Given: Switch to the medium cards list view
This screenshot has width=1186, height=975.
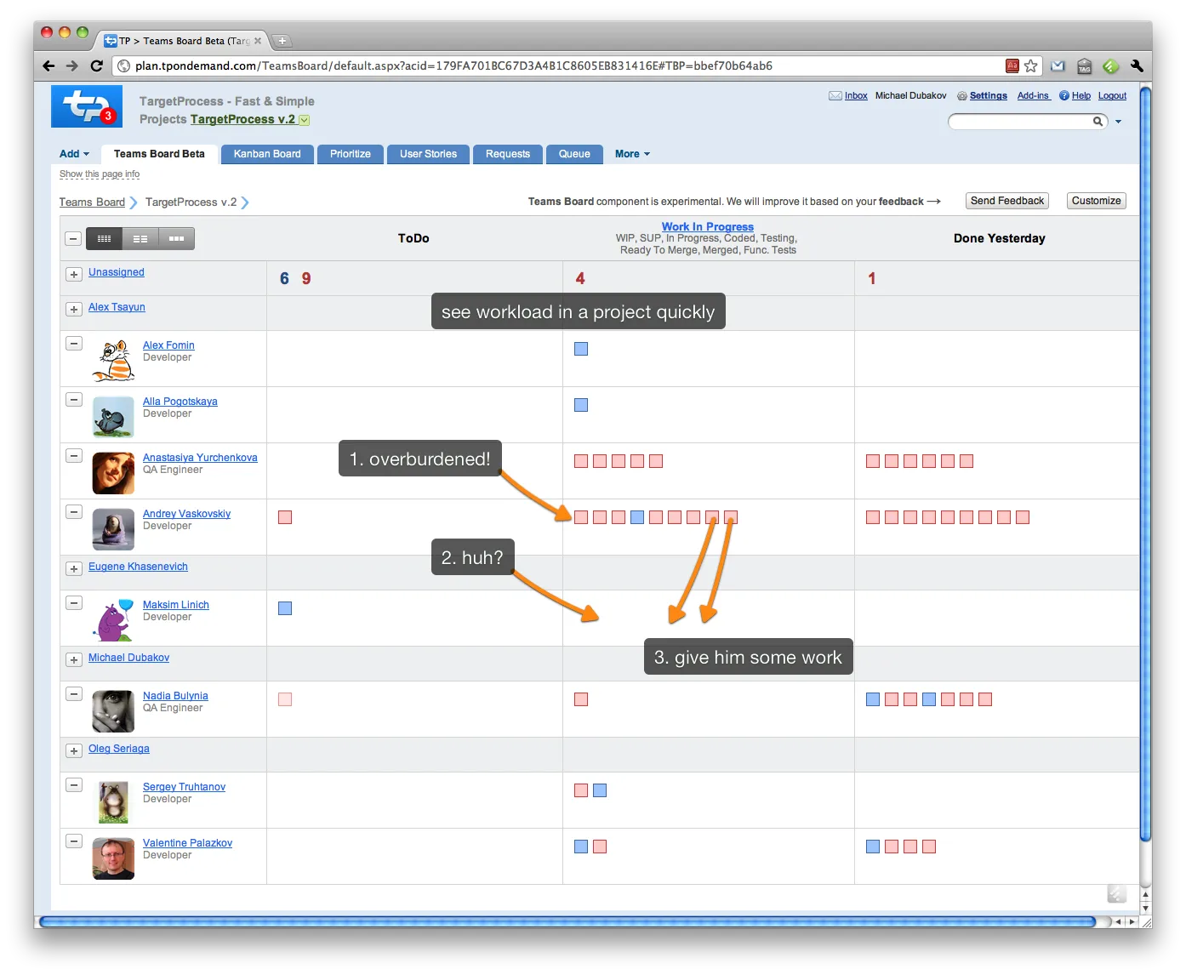Looking at the screenshot, I should 140,239.
